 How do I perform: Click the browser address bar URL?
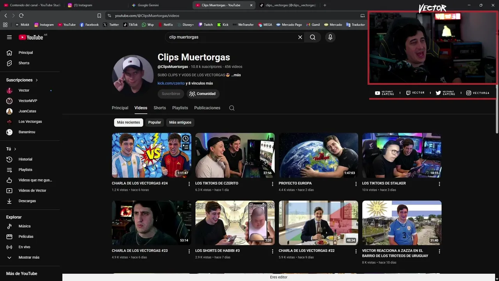(147, 16)
